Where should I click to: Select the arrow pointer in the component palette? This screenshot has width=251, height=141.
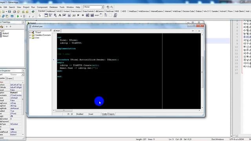(40, 15)
